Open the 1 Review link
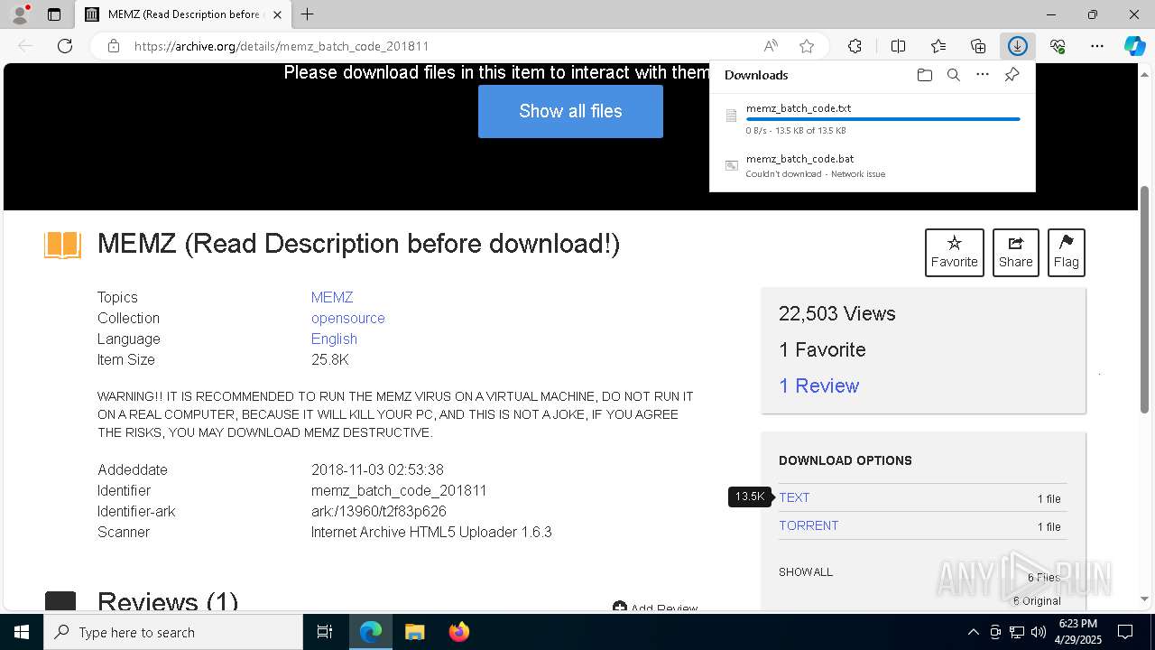The image size is (1155, 650). click(x=818, y=385)
